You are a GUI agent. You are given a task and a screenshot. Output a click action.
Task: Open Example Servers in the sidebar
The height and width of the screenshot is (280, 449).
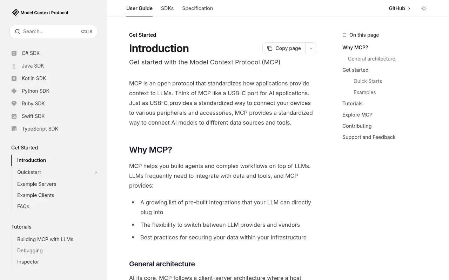coord(36,184)
